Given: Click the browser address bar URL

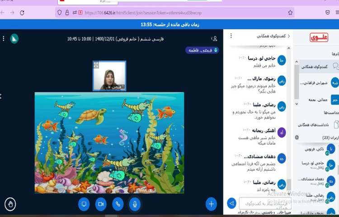Looking at the screenshot, I should (143, 13).
